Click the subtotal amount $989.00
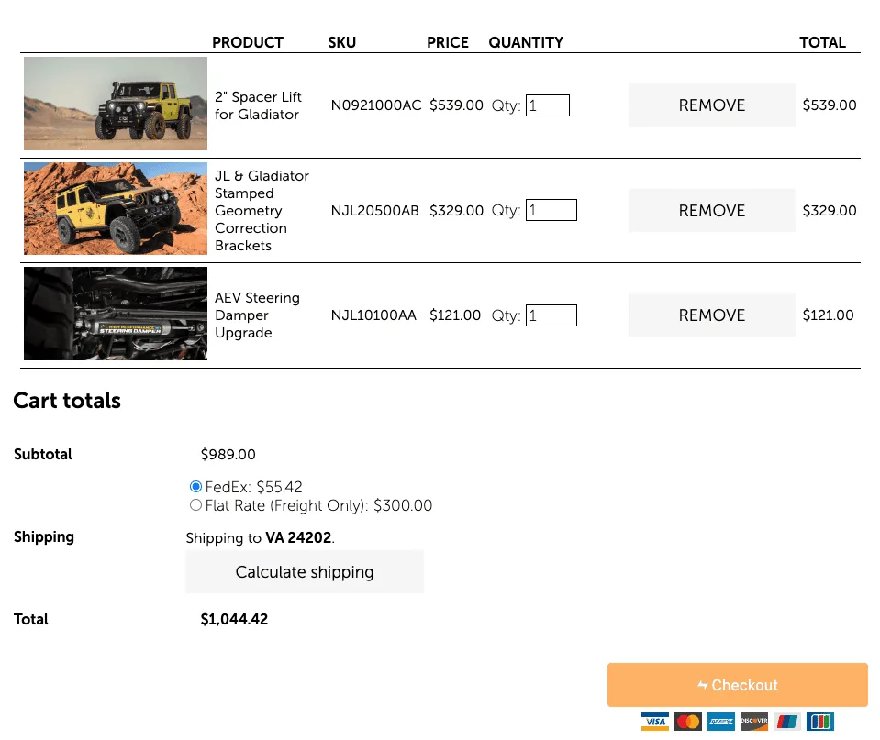Screen dimensions: 880x740 click(x=228, y=455)
